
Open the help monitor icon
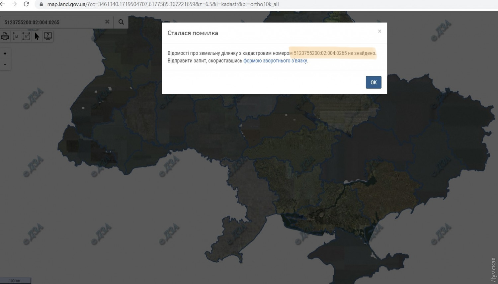[x=48, y=36]
